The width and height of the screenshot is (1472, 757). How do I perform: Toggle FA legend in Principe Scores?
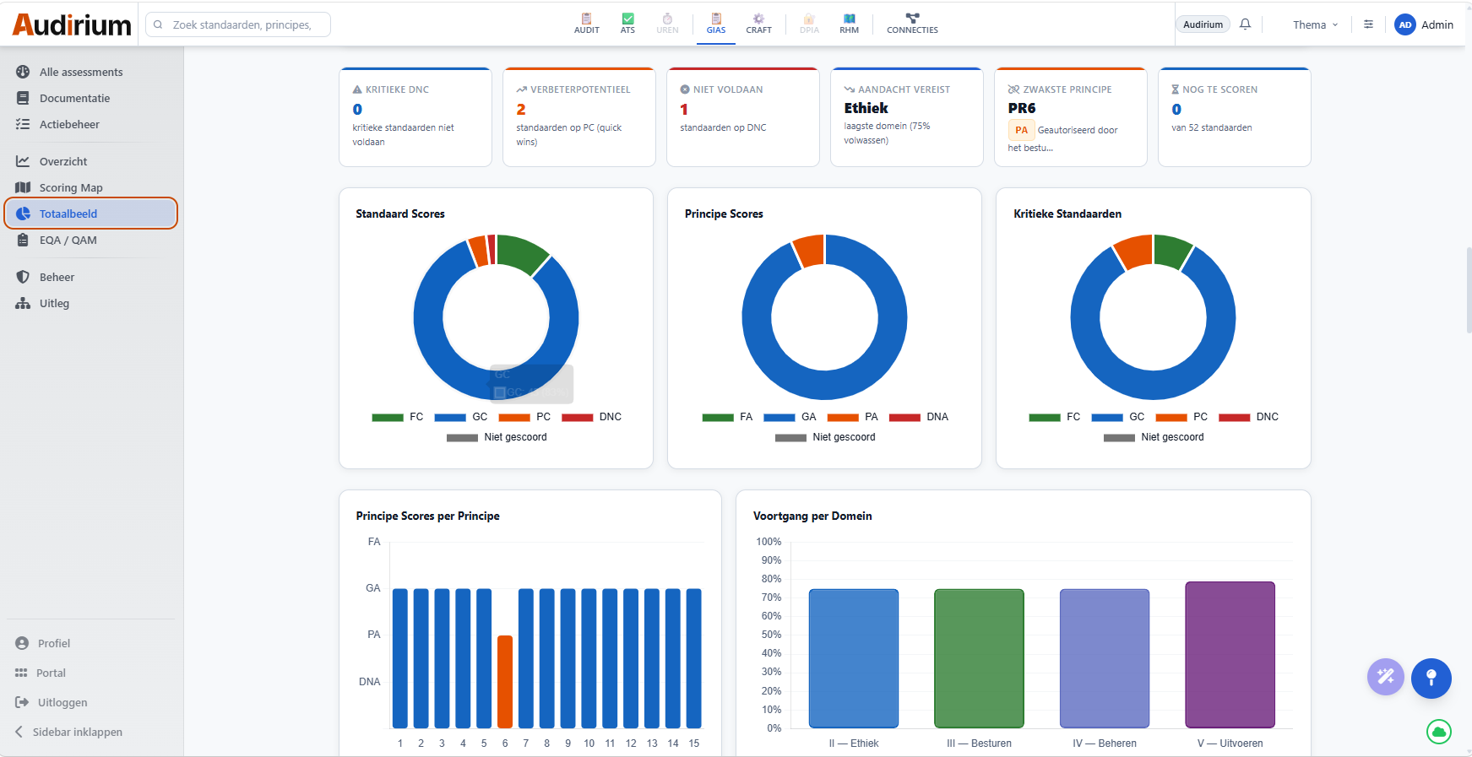coord(727,417)
